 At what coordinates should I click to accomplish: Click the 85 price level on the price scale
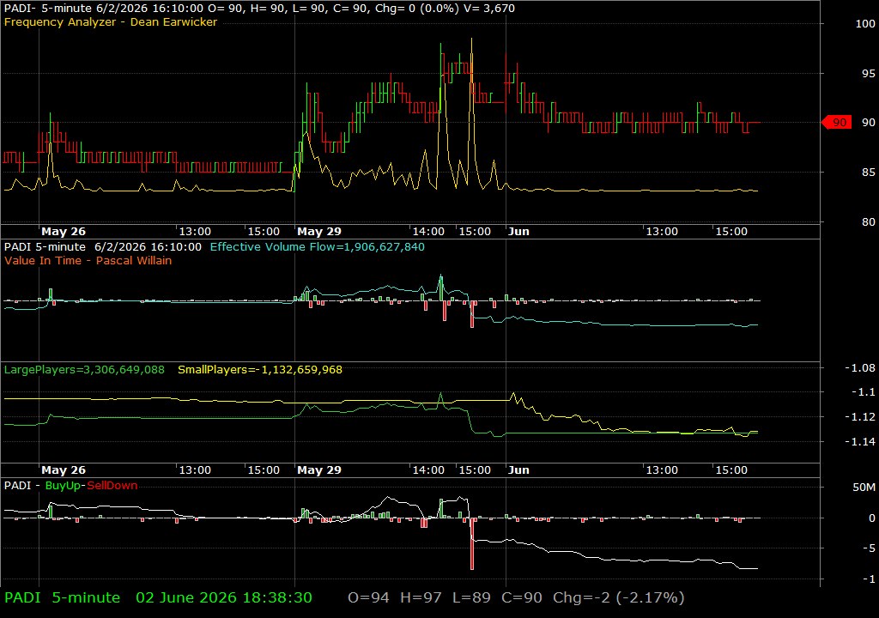pos(869,173)
